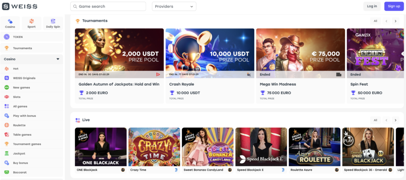Select Hot in the sidebar
Screen dimensions: 406x180
pyautogui.click(x=32, y=69)
